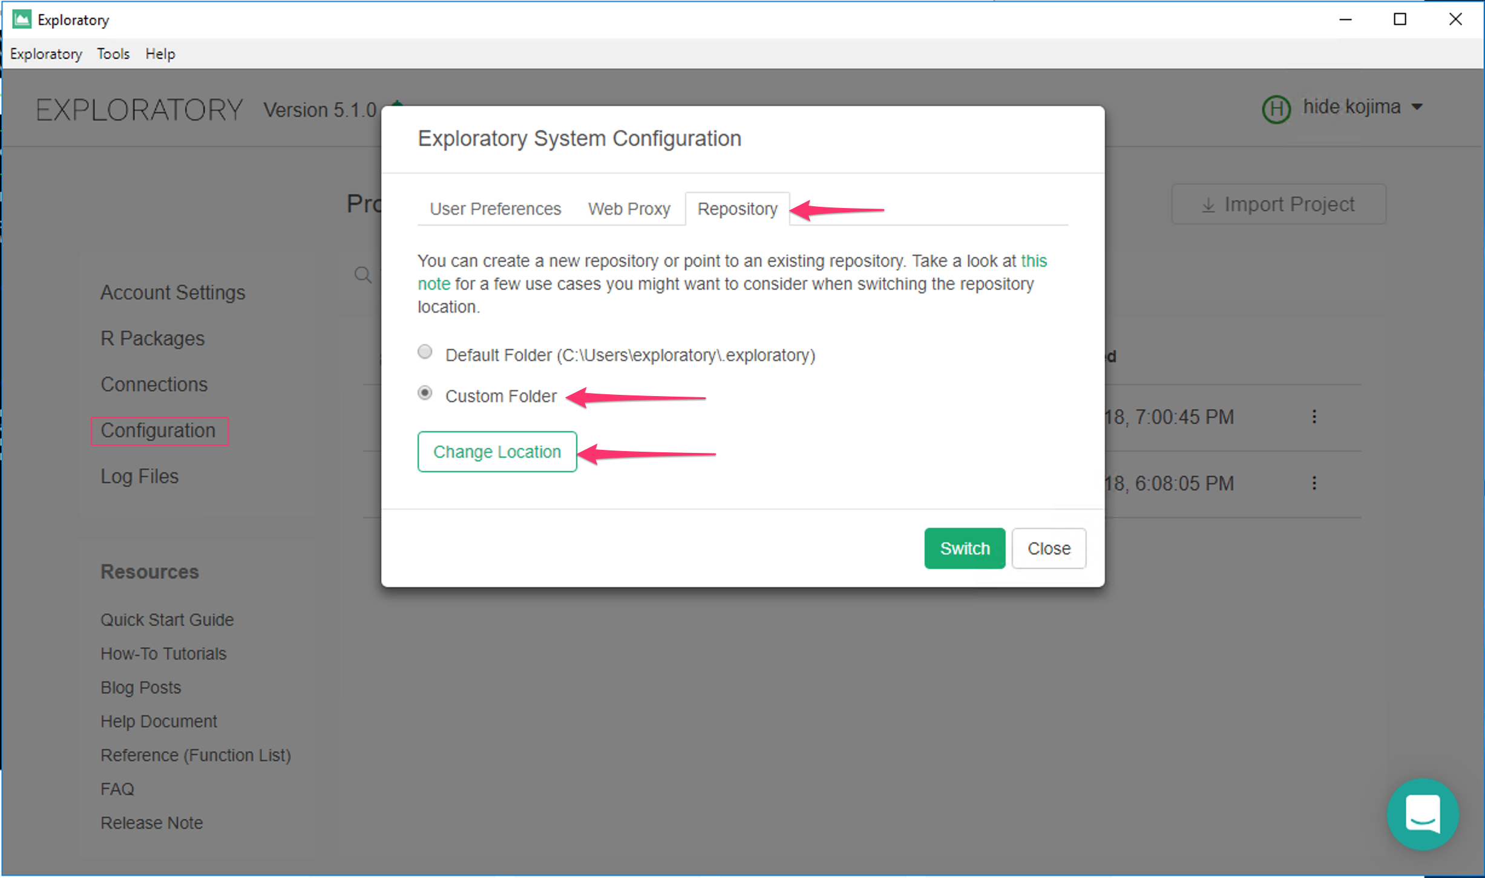Click the green Switch button
Screen dimensions: 1485x878
tap(965, 548)
